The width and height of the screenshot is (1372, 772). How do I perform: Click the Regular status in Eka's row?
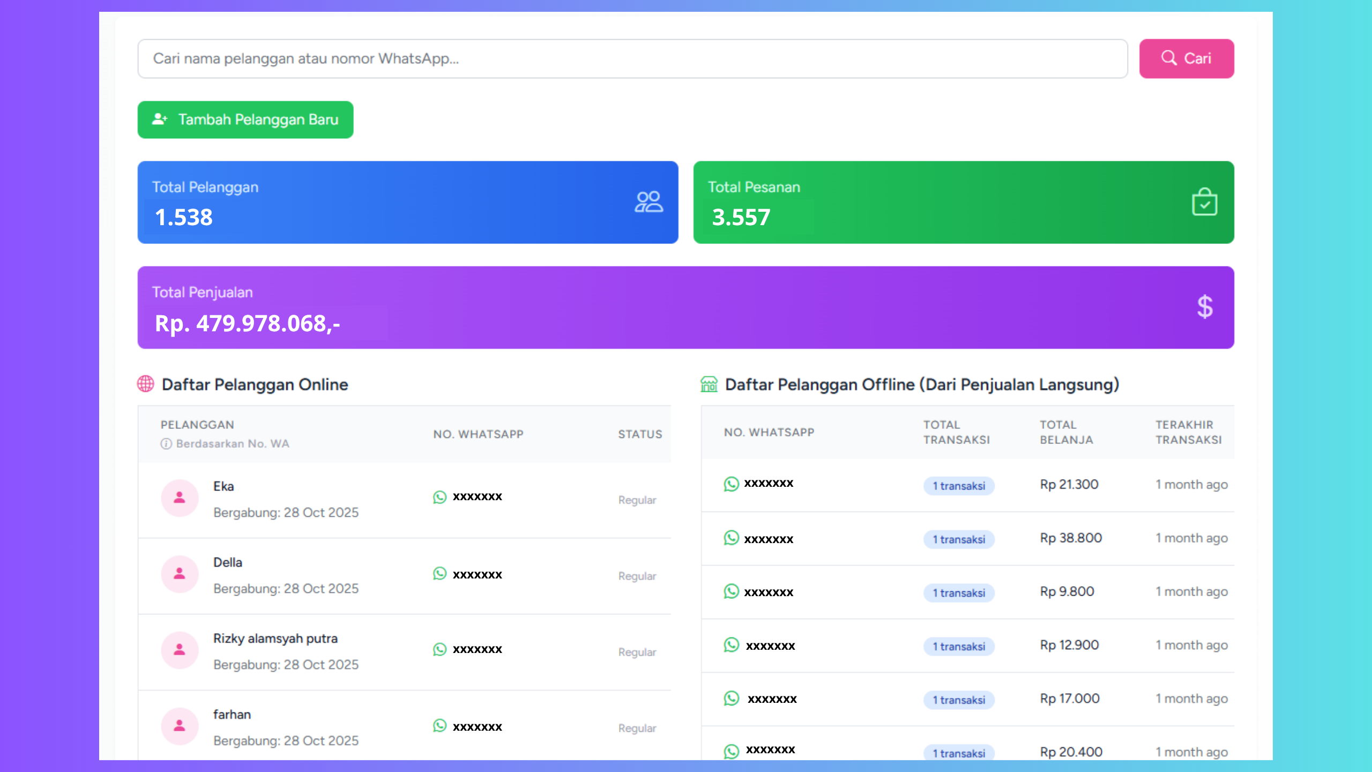(x=637, y=500)
